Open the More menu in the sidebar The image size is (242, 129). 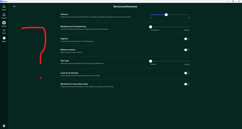(x=4, y=39)
